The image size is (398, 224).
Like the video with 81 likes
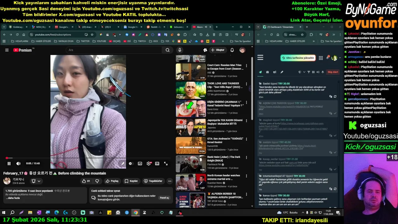86,181
